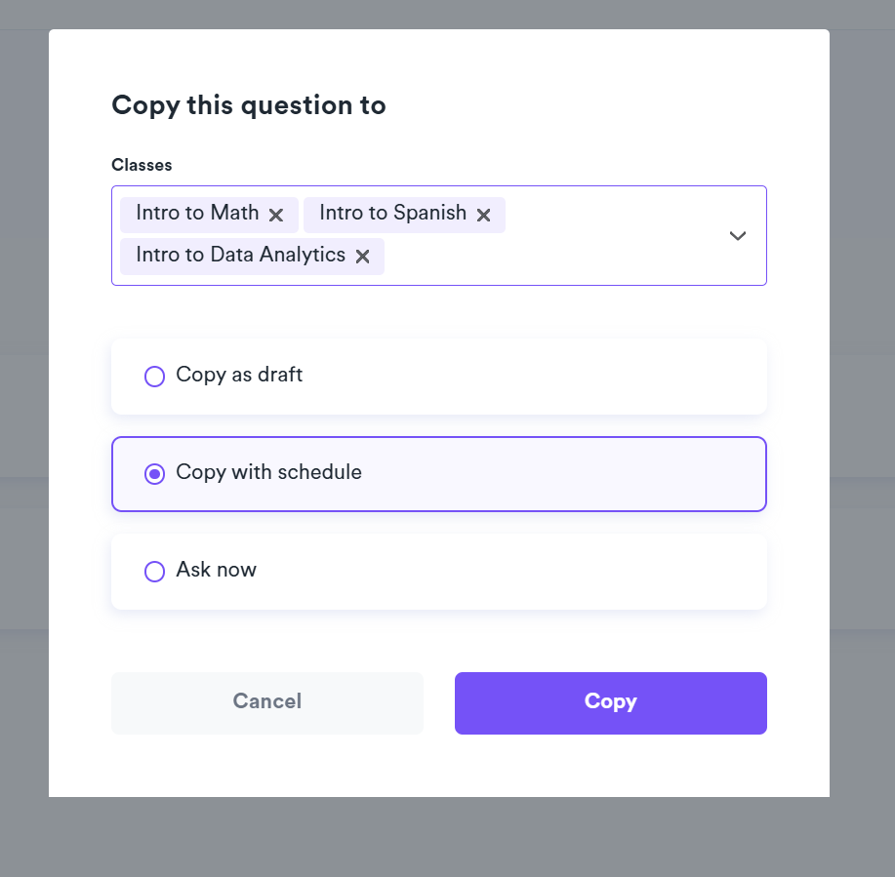The width and height of the screenshot is (895, 877).
Task: Click the Intro to Math chip label
Action: tap(197, 213)
